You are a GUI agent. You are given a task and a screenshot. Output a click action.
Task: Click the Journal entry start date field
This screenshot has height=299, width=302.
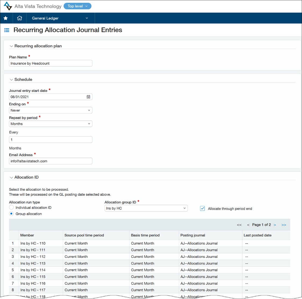pos(51,97)
